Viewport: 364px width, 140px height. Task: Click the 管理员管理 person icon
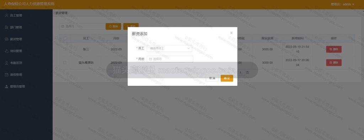coord(6,86)
